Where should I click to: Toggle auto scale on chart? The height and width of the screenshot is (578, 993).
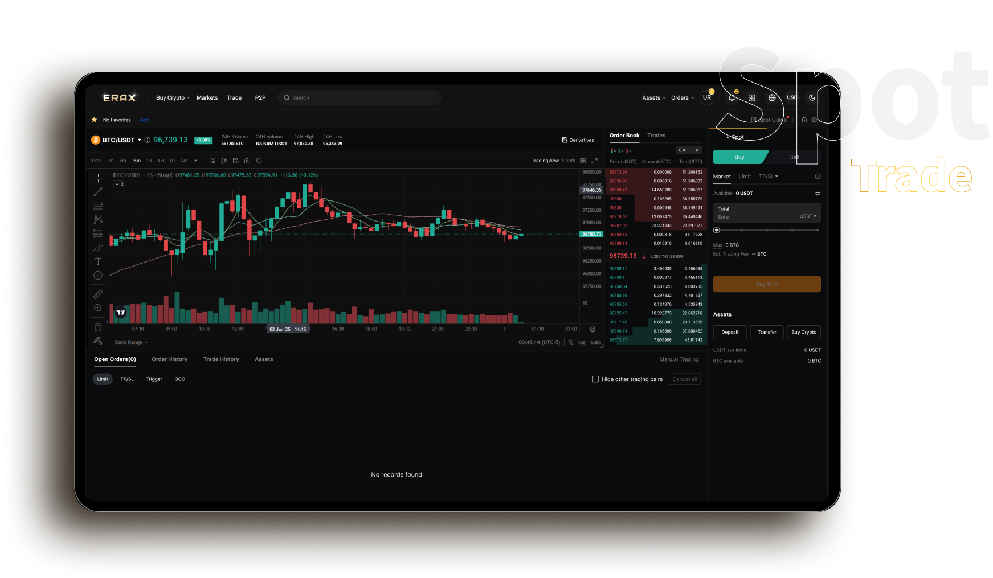coord(595,342)
